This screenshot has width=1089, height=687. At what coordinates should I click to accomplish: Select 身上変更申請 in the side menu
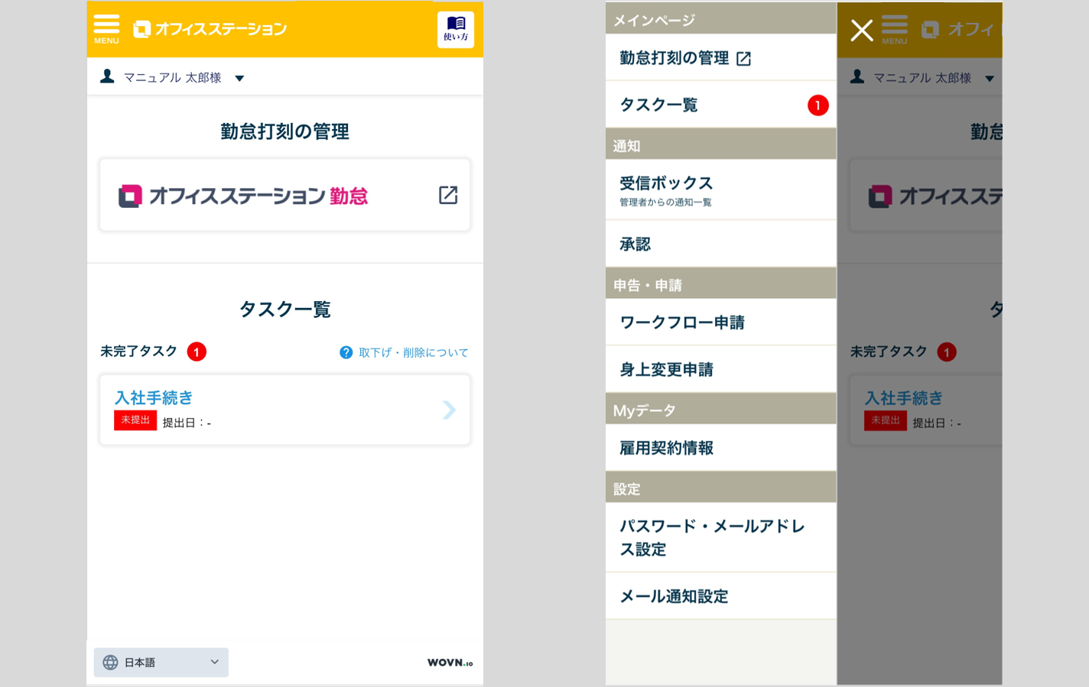pos(720,370)
